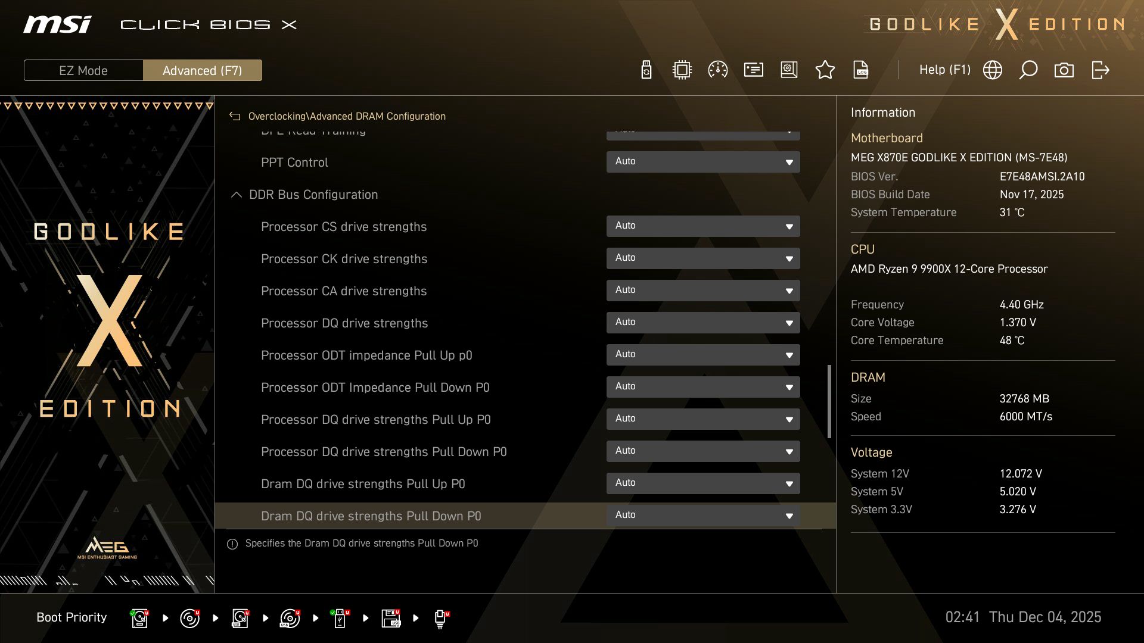Open the fan speed gauge tool

pos(717,70)
